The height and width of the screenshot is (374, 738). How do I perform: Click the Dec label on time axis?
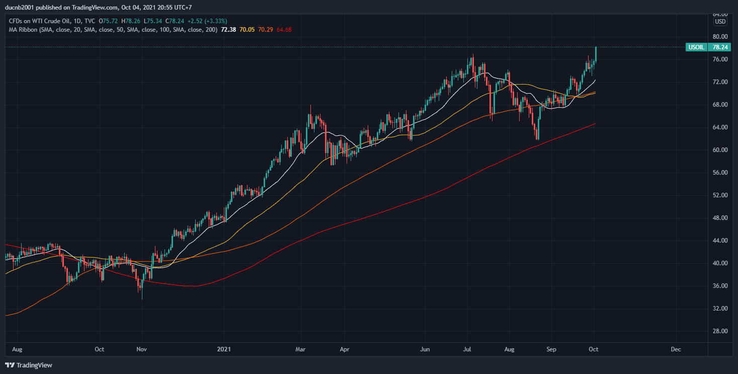click(x=676, y=349)
